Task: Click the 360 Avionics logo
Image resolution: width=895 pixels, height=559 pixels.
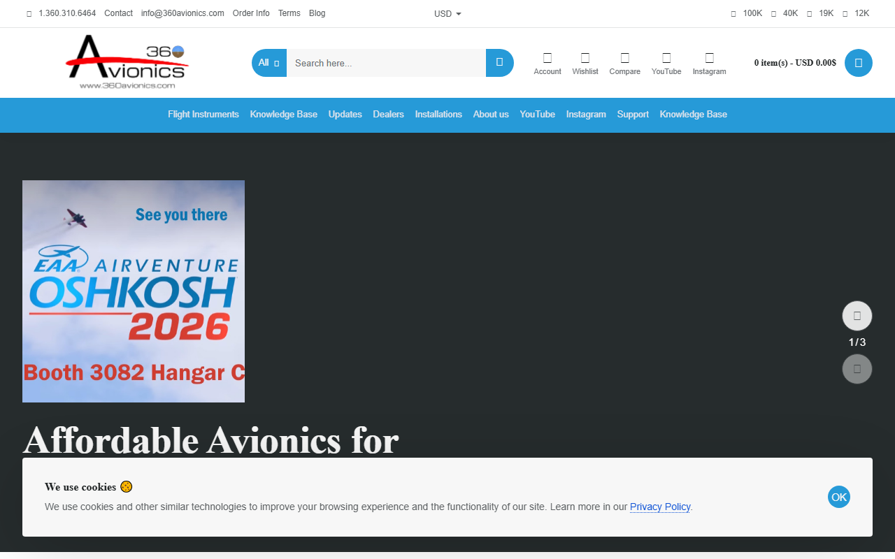Action: coord(127,62)
